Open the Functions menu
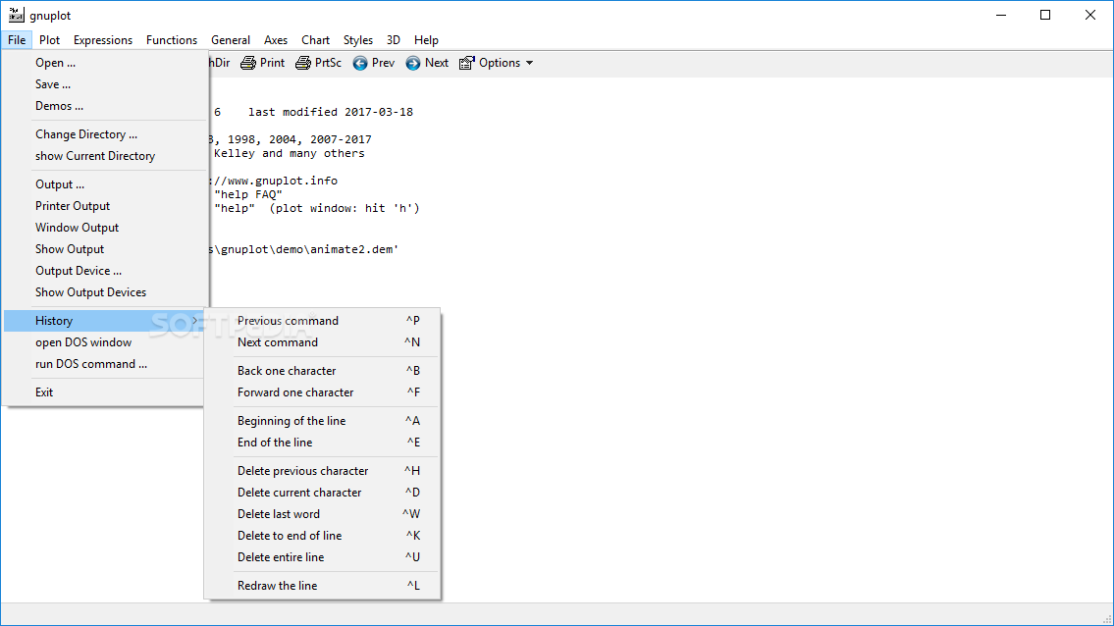 pos(172,40)
